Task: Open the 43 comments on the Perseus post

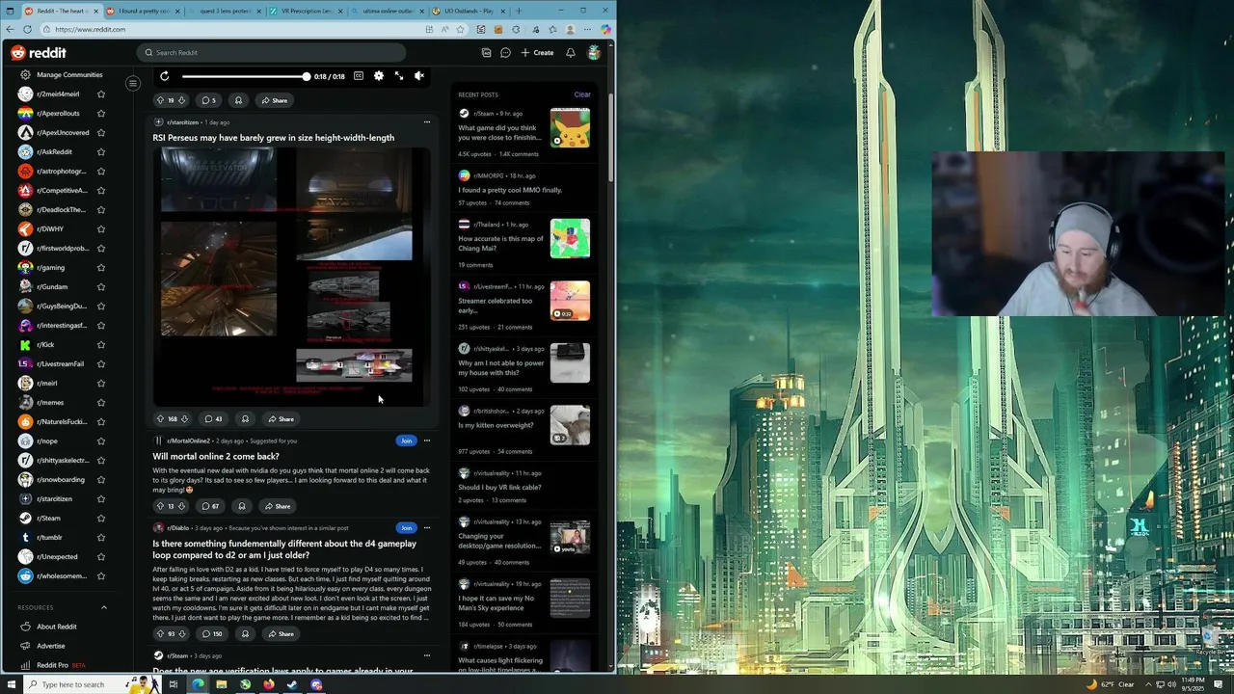Action: click(x=213, y=419)
